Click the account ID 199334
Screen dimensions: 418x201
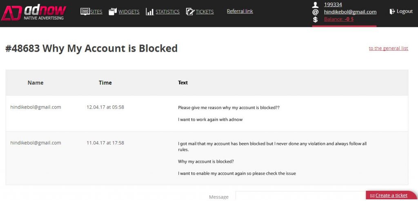[333, 4]
